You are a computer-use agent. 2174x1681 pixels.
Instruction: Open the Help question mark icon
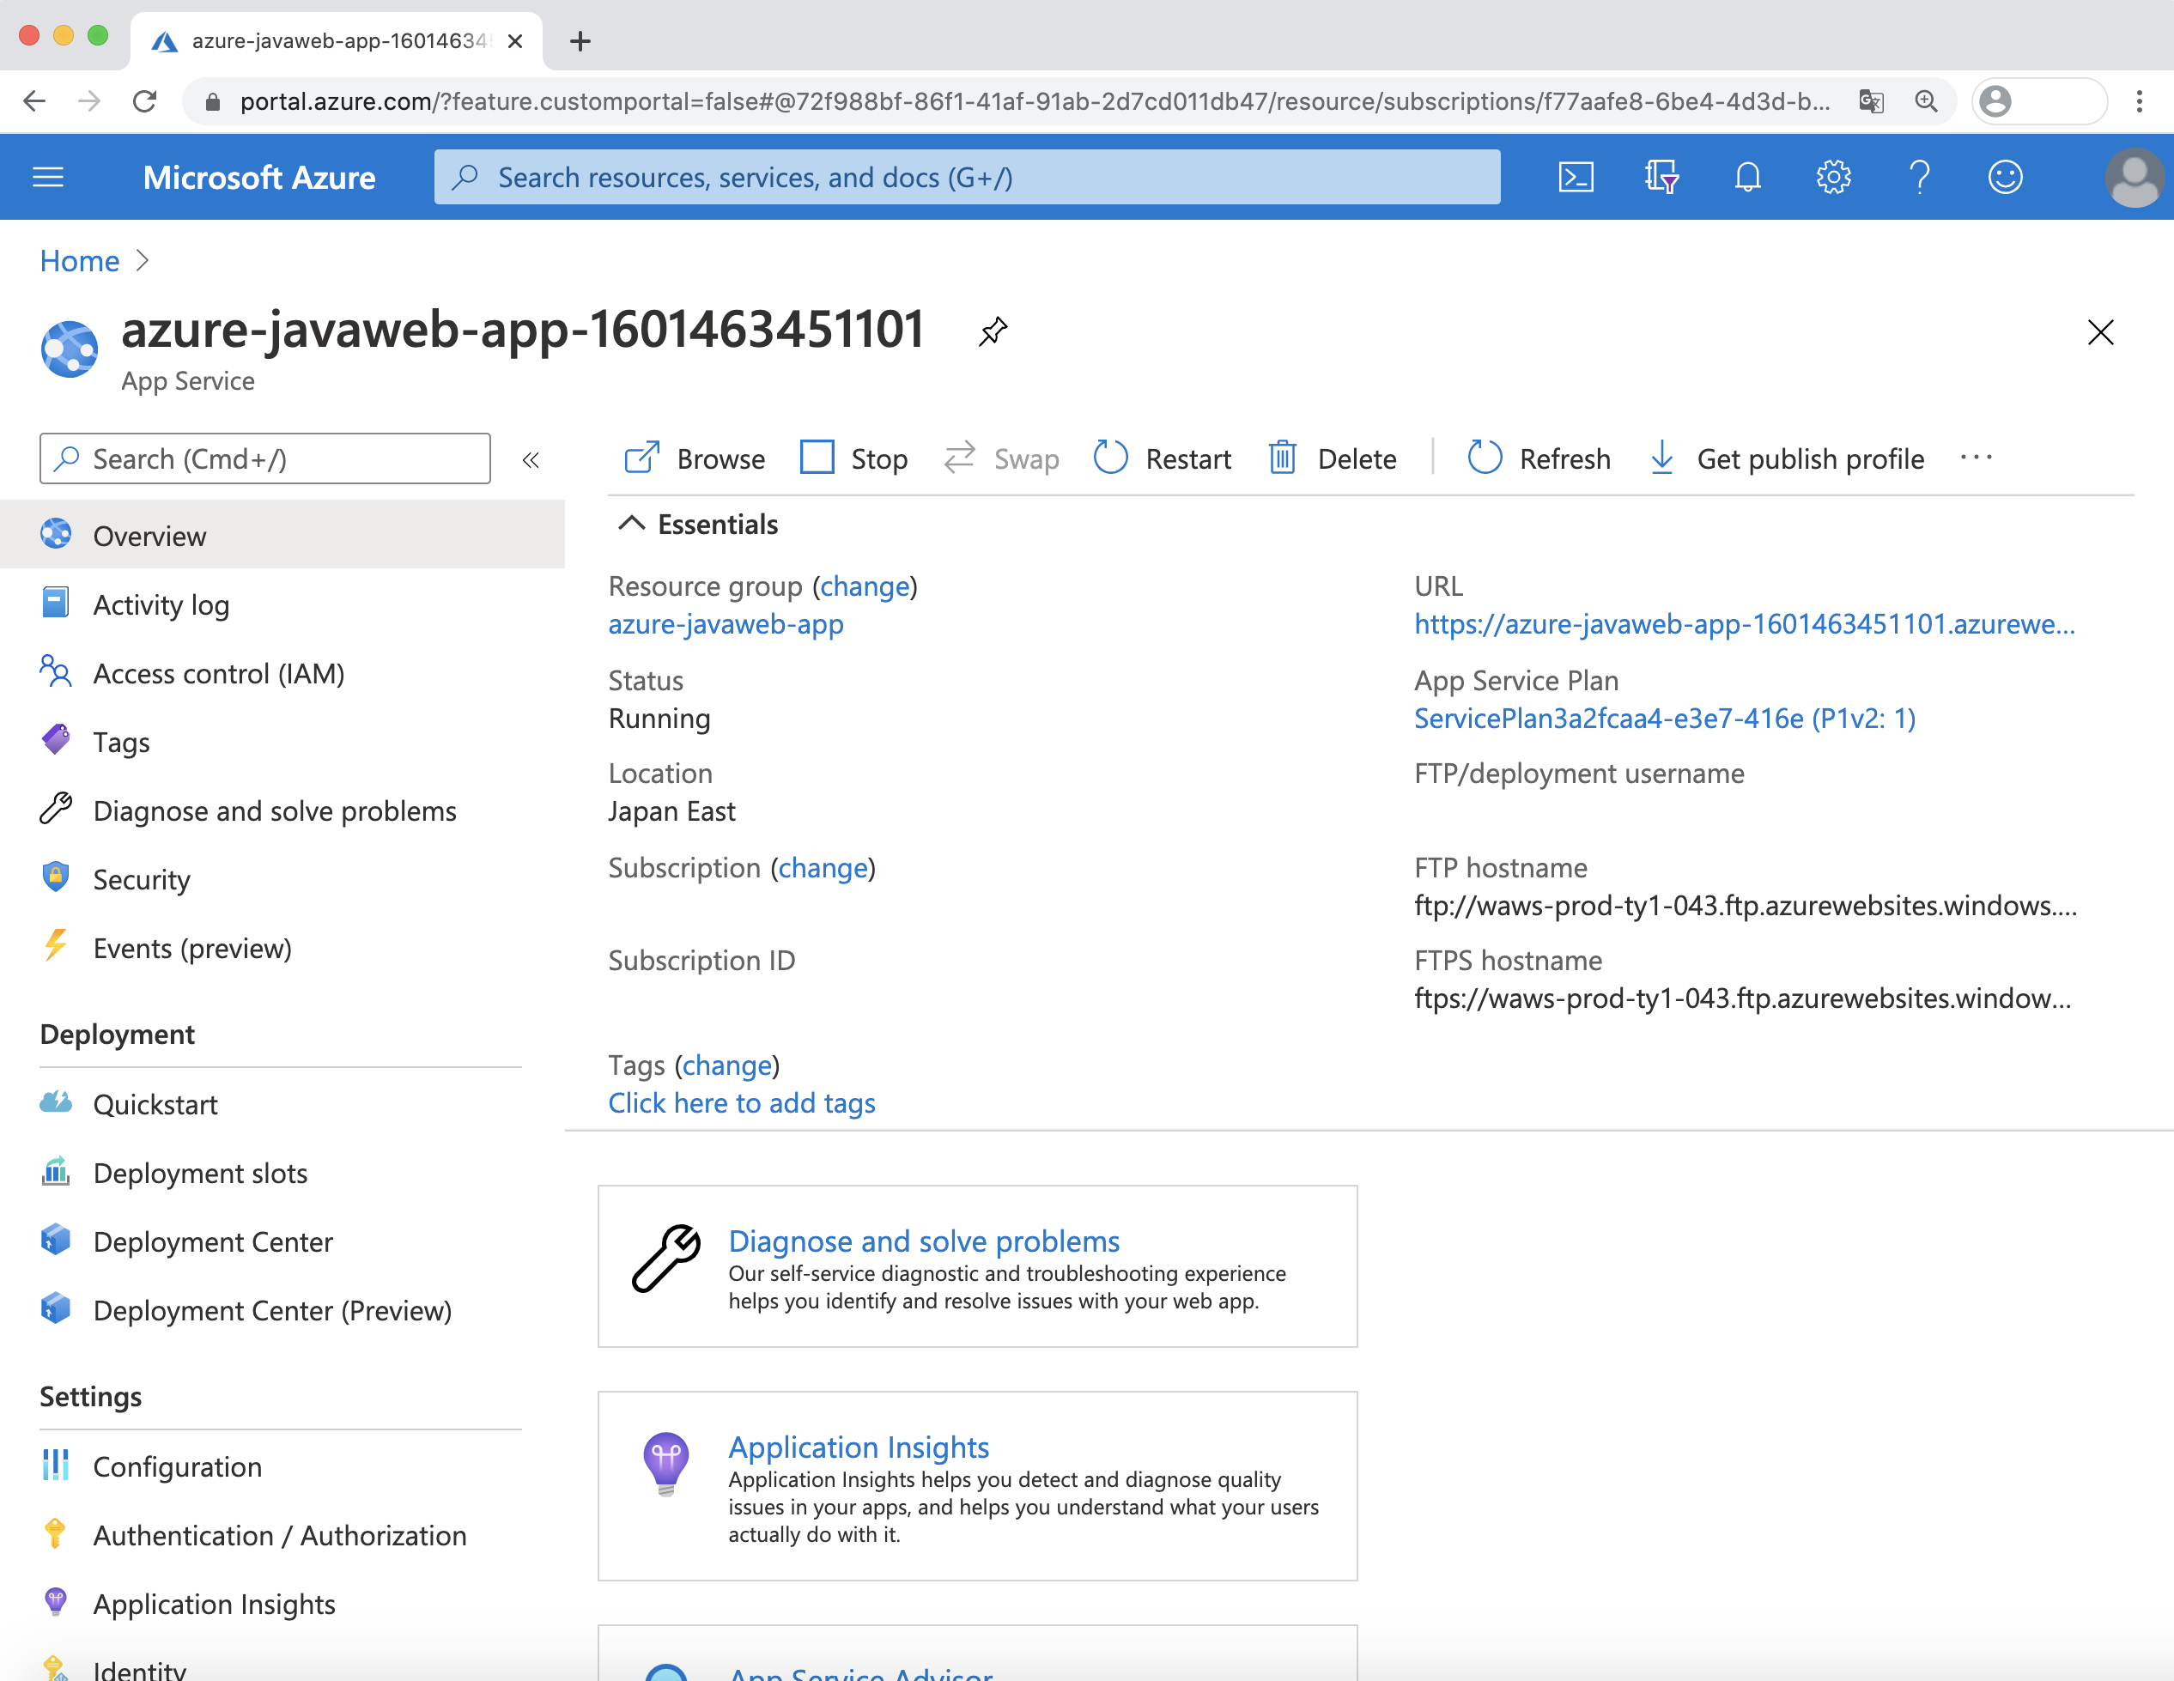(1919, 177)
